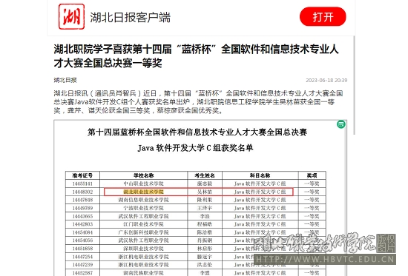The height and width of the screenshot is (276, 408).
Task: Click the article headline about 蓝桥杯
Action: point(196,56)
